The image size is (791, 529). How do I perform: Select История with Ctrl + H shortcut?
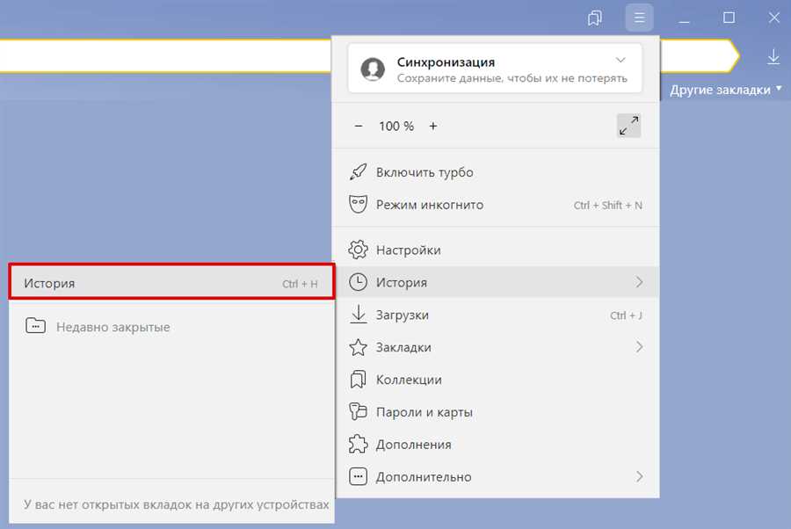[x=171, y=283]
